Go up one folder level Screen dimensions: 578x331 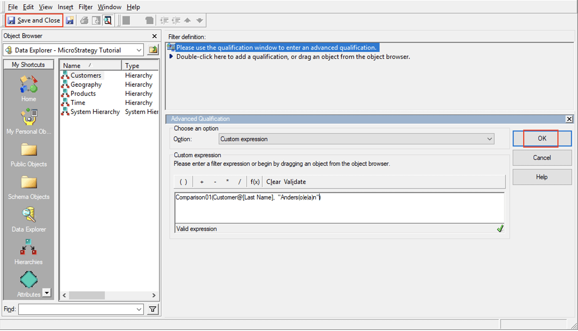click(153, 50)
